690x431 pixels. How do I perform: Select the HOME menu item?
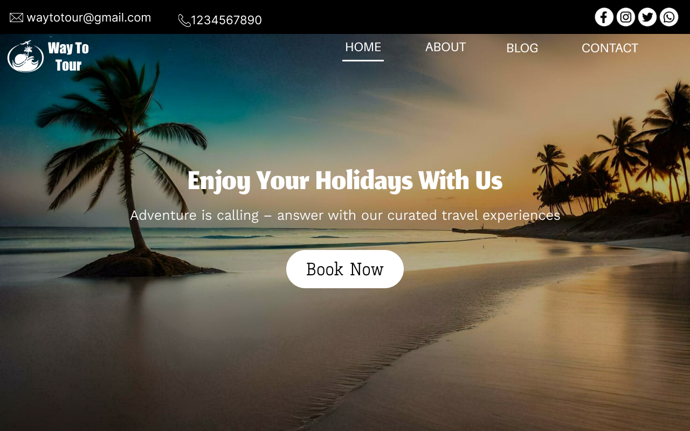pyautogui.click(x=363, y=47)
